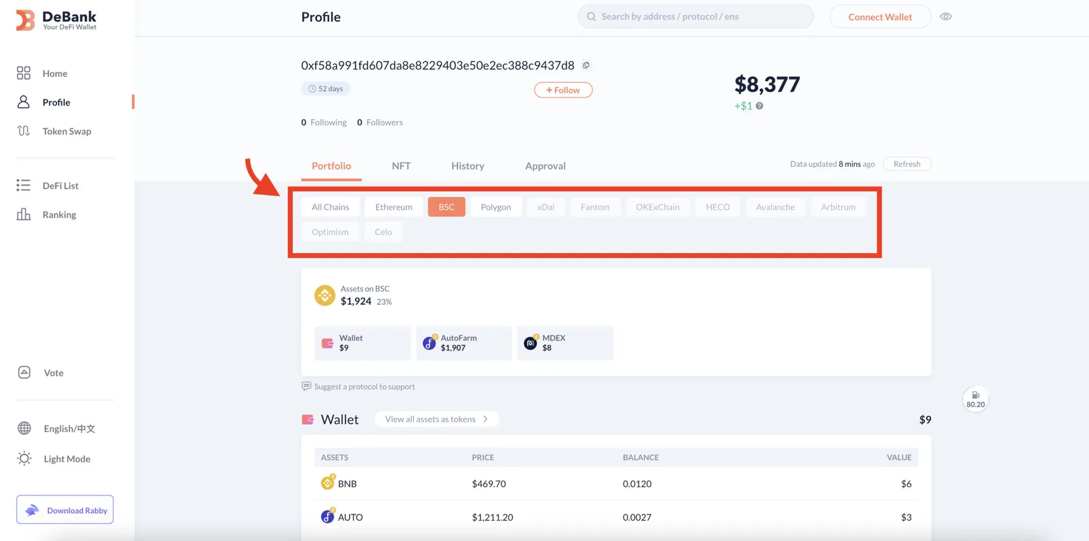
Task: Select xDai chain filter
Action: (x=545, y=207)
